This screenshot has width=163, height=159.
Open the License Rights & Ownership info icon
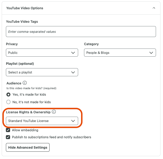coord(54,112)
